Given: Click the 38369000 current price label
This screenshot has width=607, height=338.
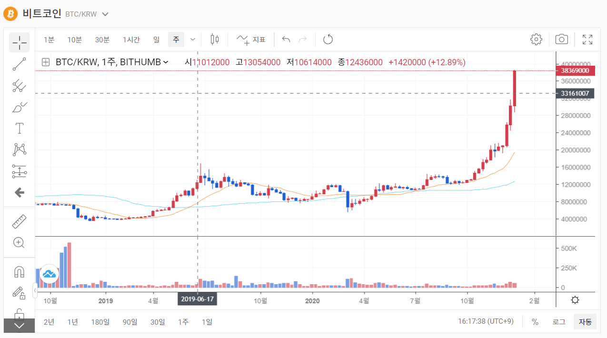Looking at the screenshot, I should 575,70.
